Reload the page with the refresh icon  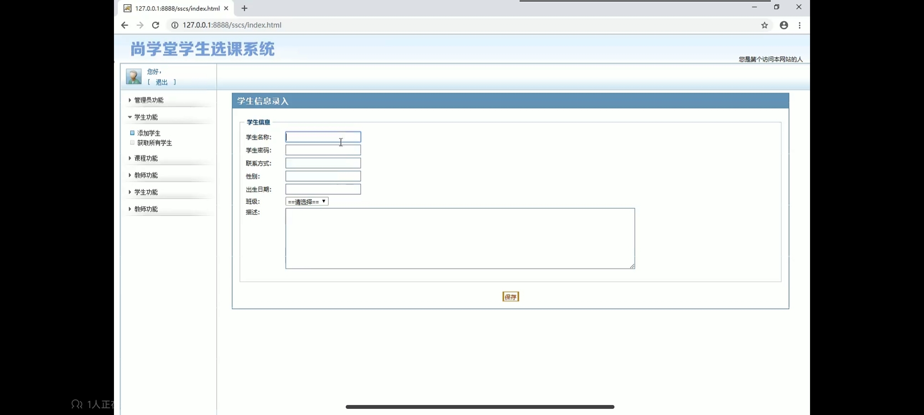(156, 25)
